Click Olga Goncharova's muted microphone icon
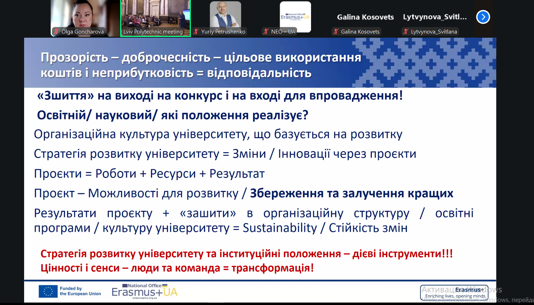The width and height of the screenshot is (534, 305). [x=56, y=31]
